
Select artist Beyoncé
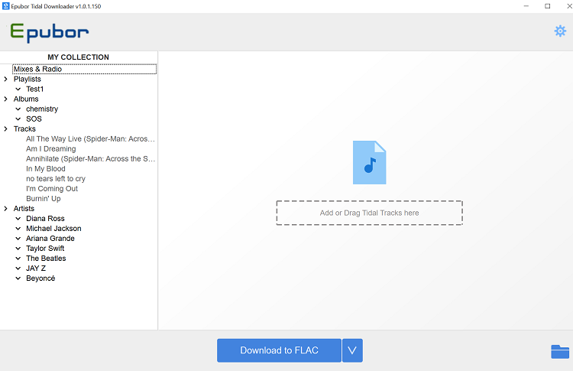pyautogui.click(x=40, y=278)
